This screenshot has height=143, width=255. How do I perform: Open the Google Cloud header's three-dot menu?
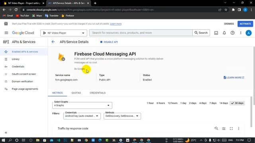pos(241,33)
